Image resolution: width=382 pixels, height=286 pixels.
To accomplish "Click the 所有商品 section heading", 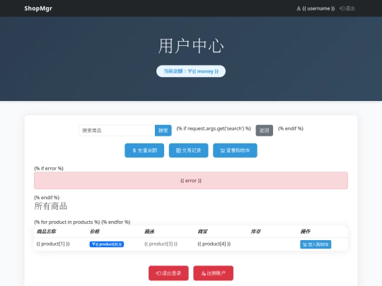I will click(x=51, y=206).
